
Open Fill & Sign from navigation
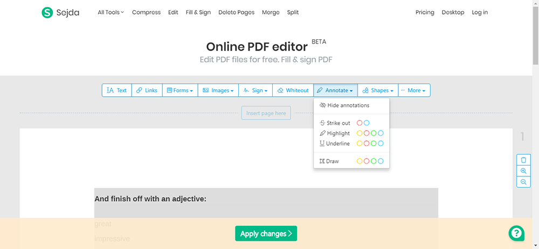coord(198,12)
